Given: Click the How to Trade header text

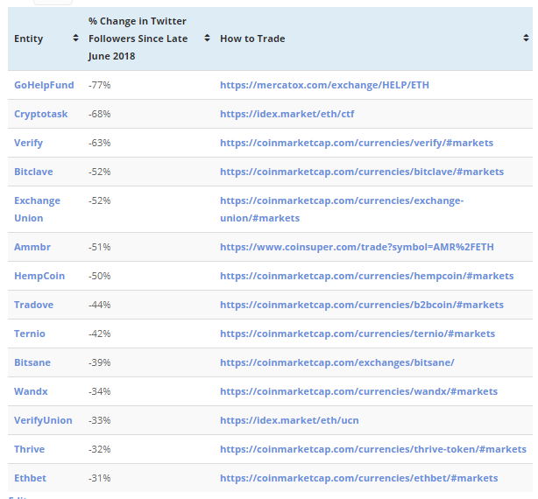Looking at the screenshot, I should pyautogui.click(x=252, y=39).
